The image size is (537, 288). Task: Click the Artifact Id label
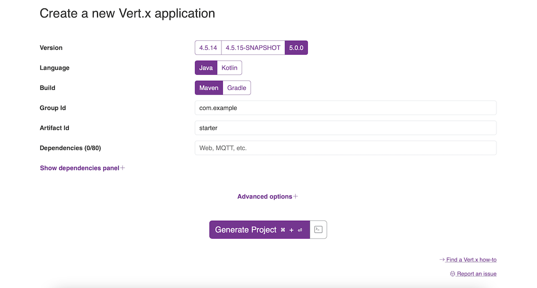(x=55, y=128)
